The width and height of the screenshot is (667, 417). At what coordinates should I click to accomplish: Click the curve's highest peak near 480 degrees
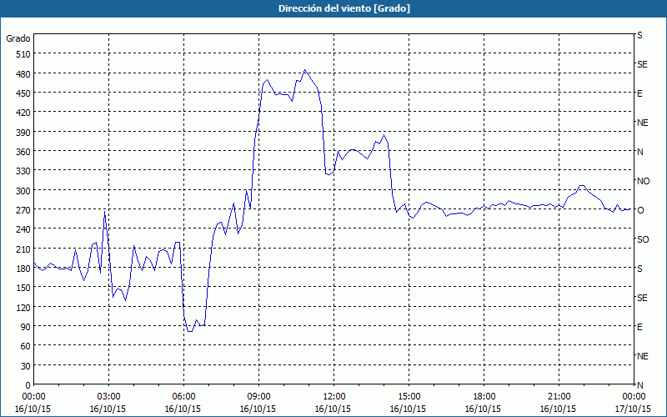pos(305,70)
